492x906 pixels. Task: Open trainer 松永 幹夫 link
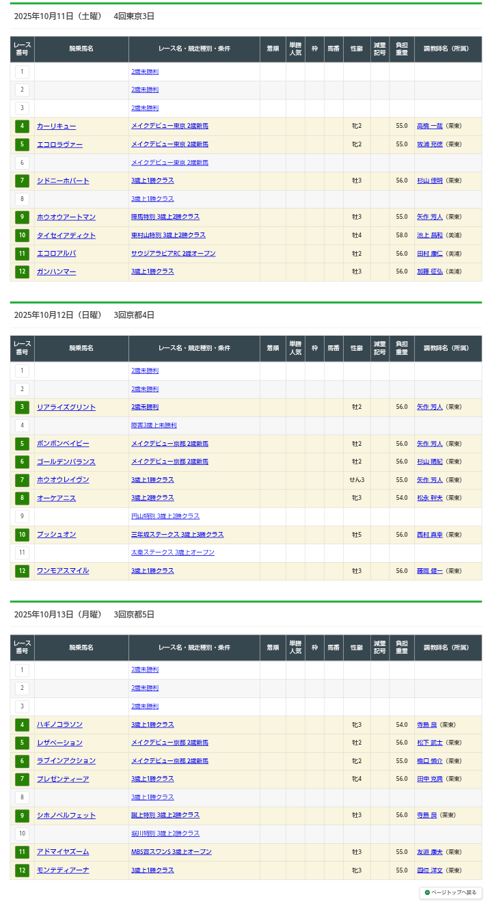[x=430, y=498]
